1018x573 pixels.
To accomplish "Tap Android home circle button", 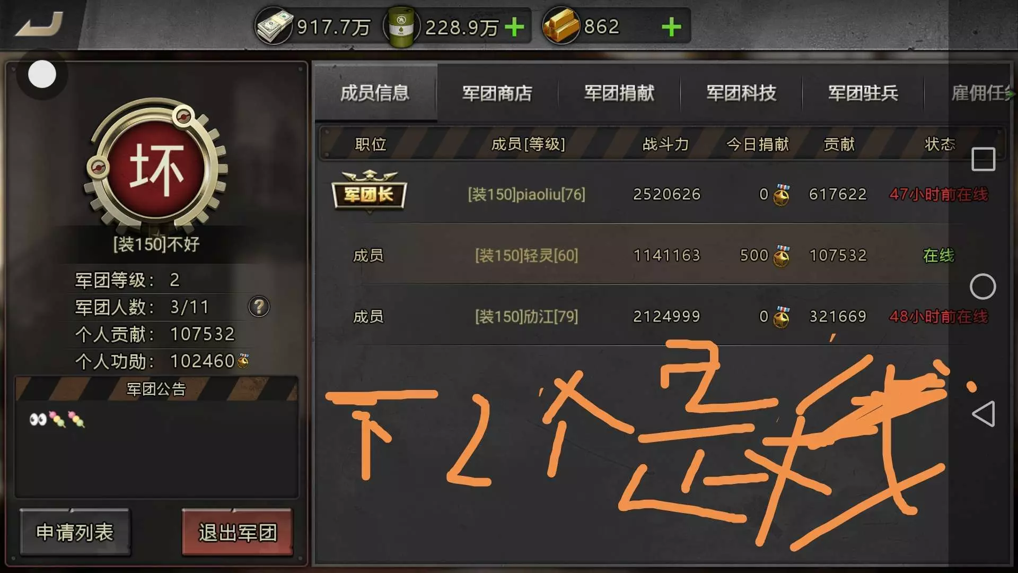I will click(982, 286).
